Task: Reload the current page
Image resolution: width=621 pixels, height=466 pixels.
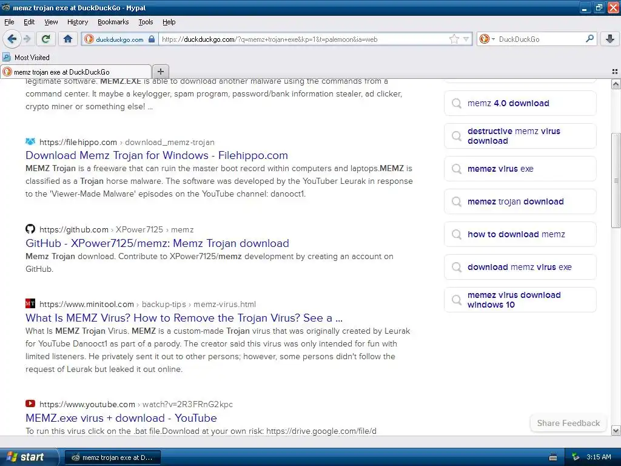Action: click(x=46, y=39)
